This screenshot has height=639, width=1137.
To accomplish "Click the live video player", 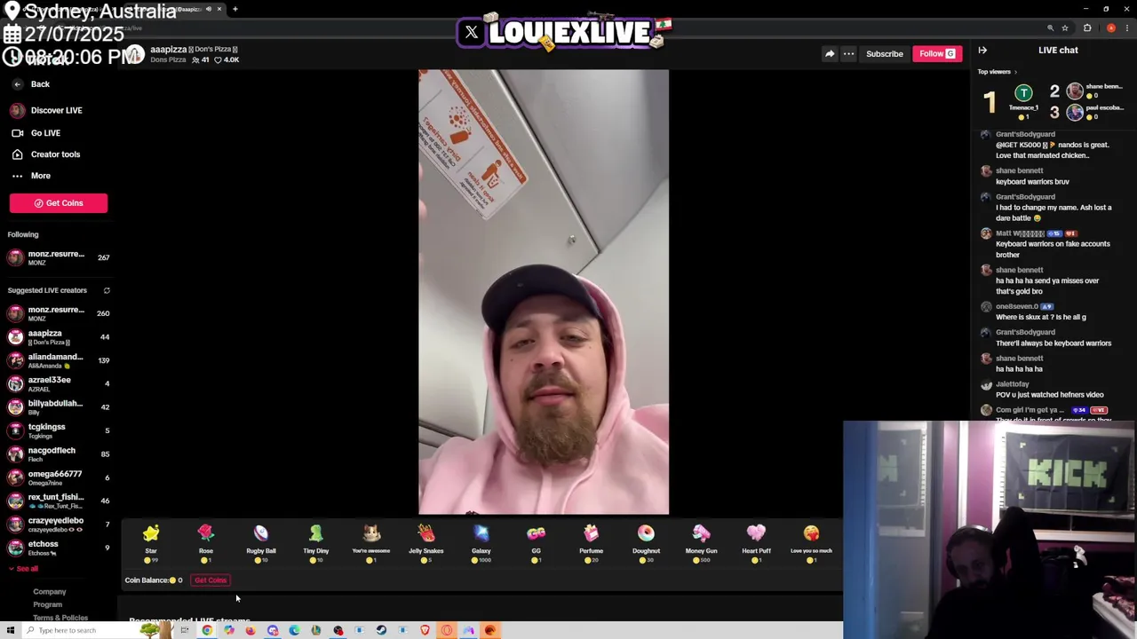I will tap(544, 292).
